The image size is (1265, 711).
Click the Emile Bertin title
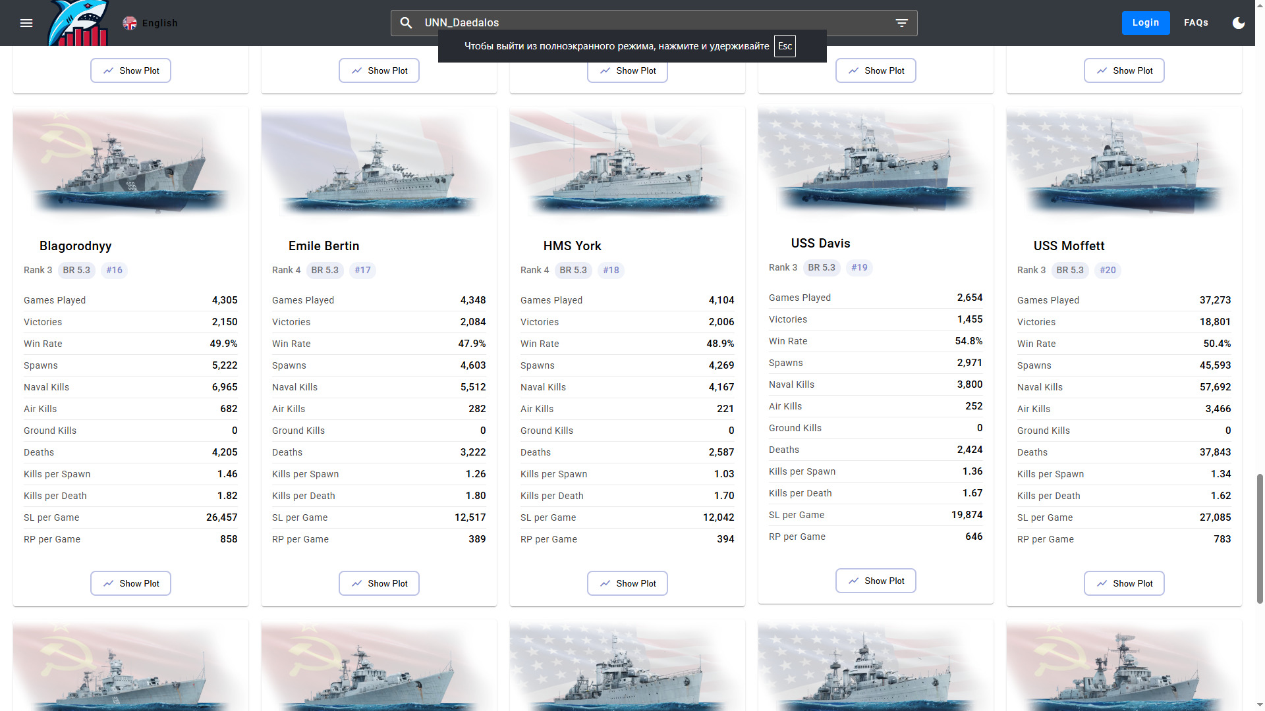[323, 246]
